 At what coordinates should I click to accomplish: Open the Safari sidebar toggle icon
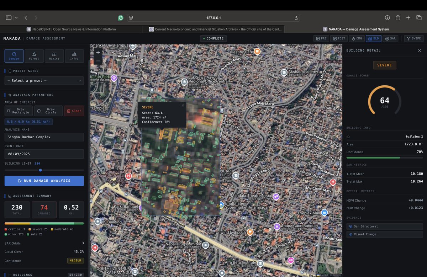click(9, 17)
